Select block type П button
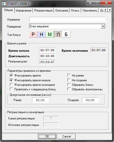The width and height of the screenshot is (114, 142). 58,34
